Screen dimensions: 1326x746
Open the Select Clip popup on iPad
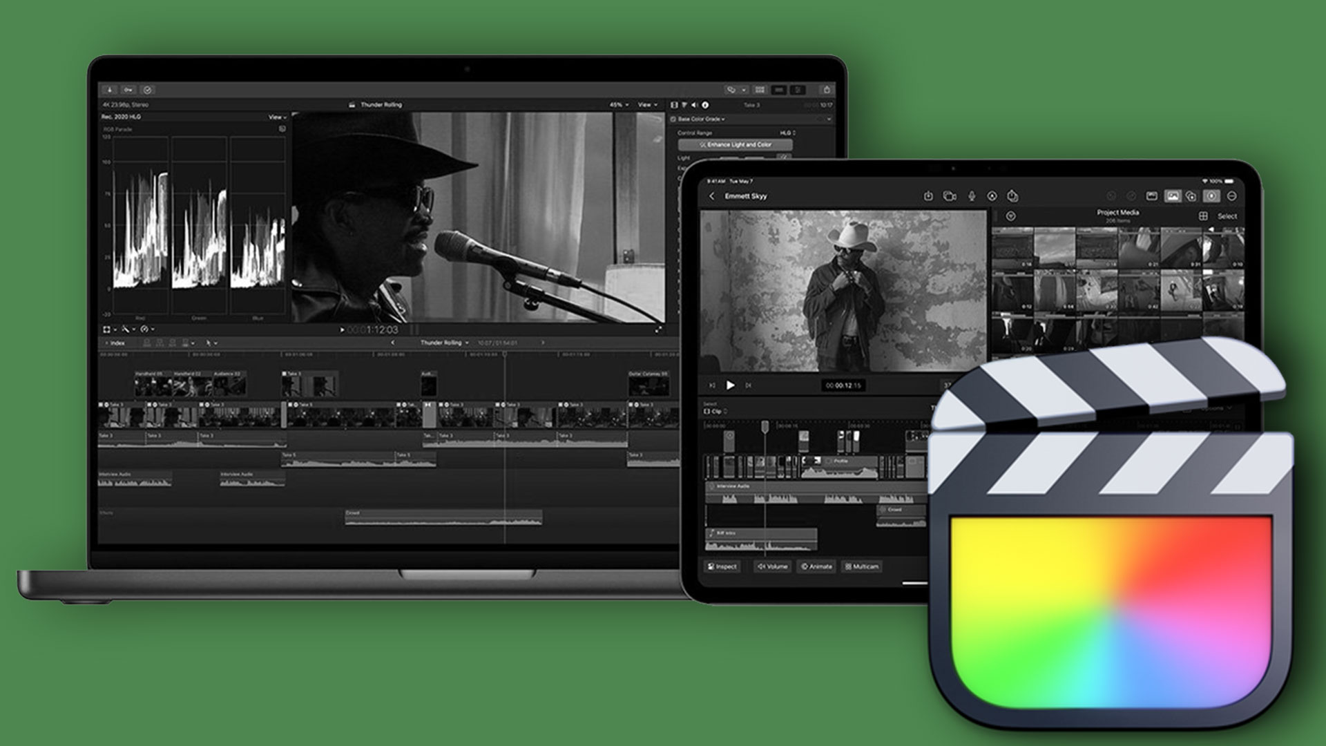715,411
